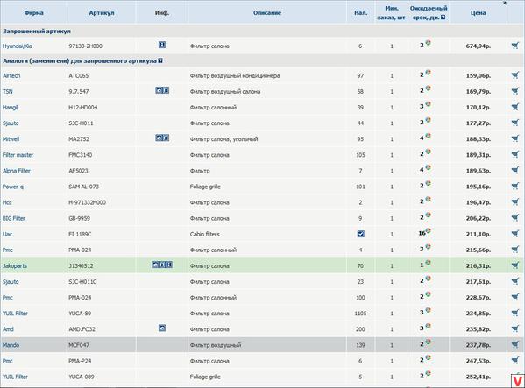
Task: Click quantity 1105 in YUIL Filter row
Action: tap(360, 314)
